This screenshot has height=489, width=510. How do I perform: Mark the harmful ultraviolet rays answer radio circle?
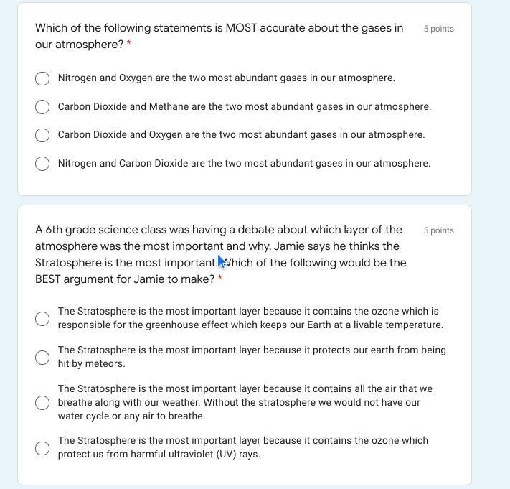pos(42,448)
